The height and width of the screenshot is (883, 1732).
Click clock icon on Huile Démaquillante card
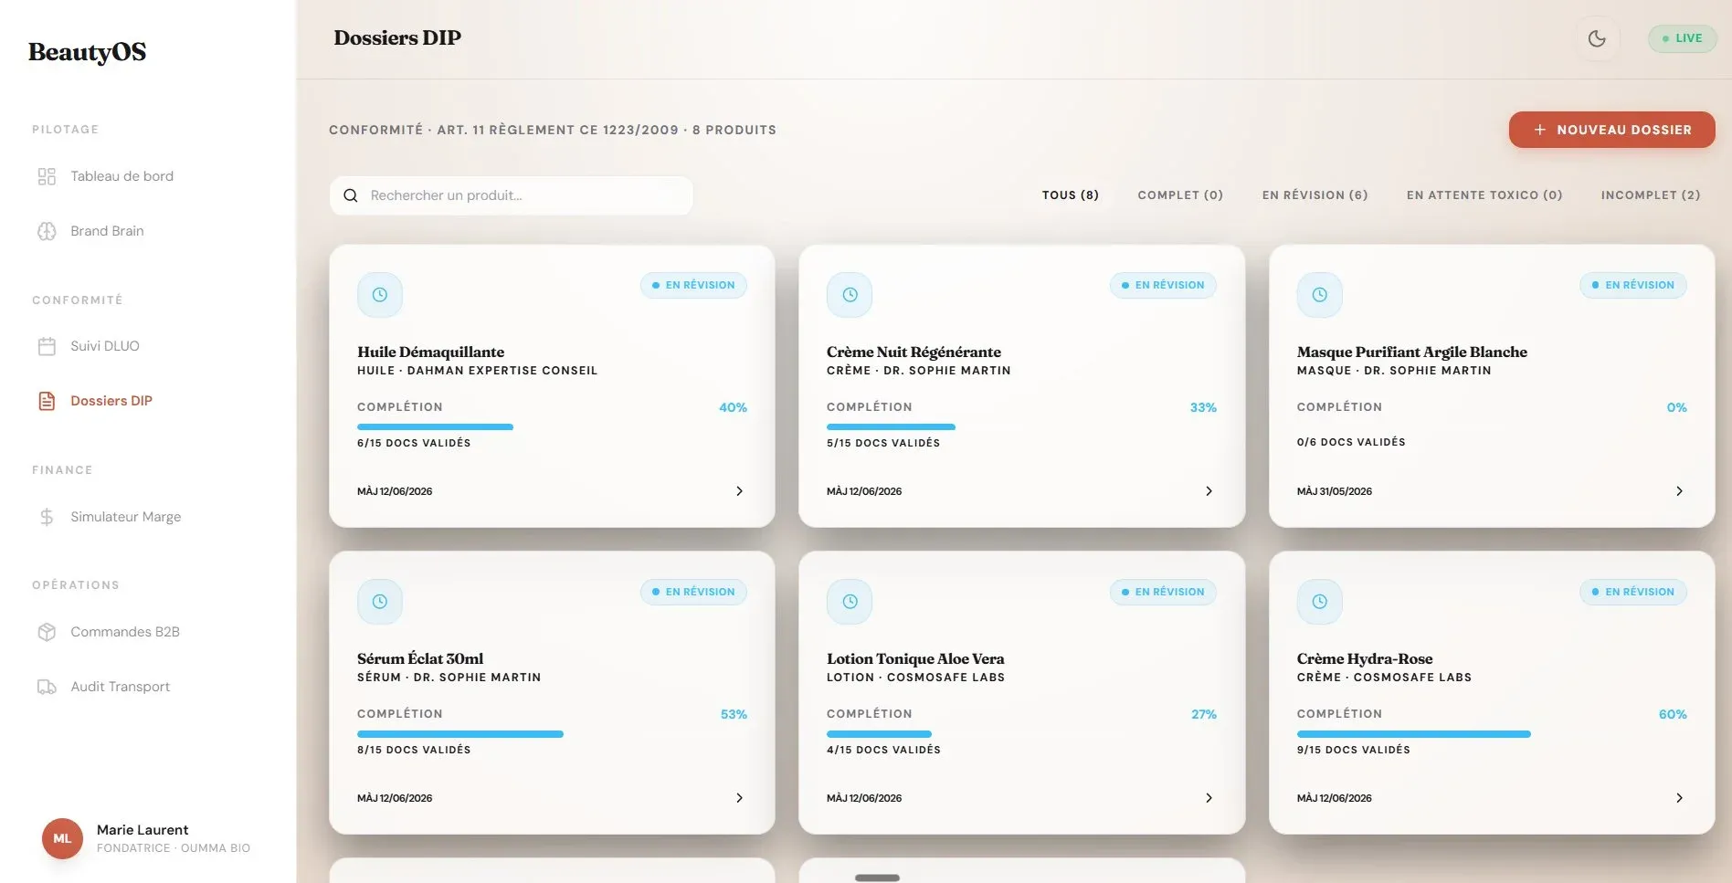(x=380, y=295)
